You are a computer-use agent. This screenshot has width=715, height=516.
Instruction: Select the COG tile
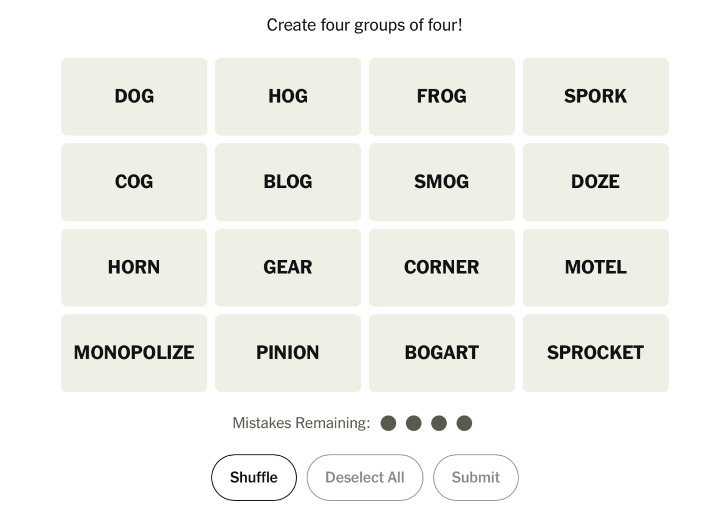click(x=134, y=182)
